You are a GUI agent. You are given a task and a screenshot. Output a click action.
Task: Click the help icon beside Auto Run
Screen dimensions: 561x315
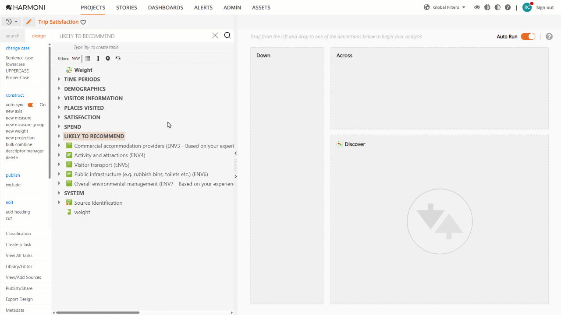pos(549,37)
